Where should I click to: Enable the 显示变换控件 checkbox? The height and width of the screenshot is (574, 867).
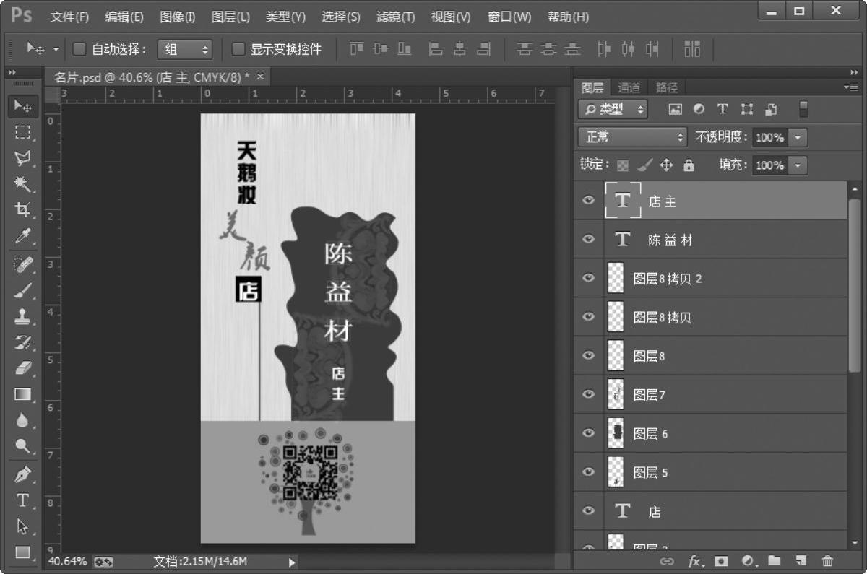coord(238,49)
